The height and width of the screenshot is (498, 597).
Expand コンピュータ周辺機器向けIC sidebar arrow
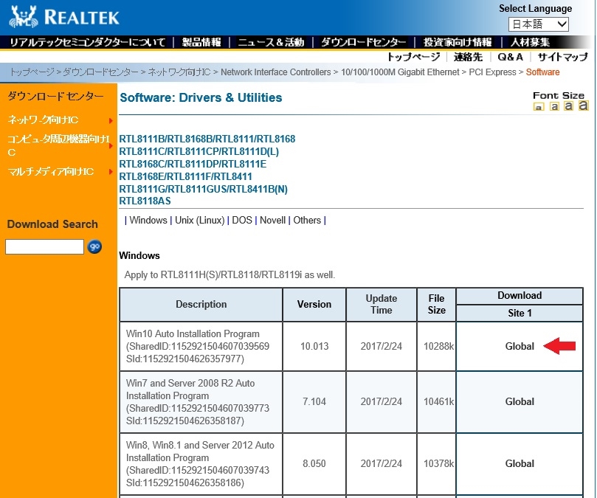pyautogui.click(x=111, y=146)
